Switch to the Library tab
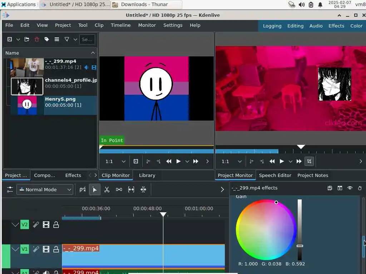Screen dimensions: 366x274 [x=147, y=176]
